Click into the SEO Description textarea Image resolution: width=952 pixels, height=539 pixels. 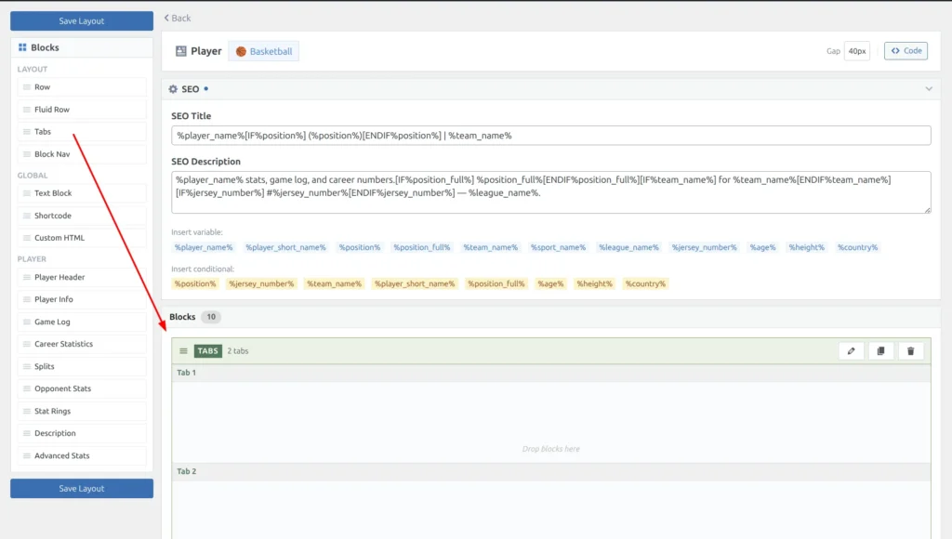point(550,191)
